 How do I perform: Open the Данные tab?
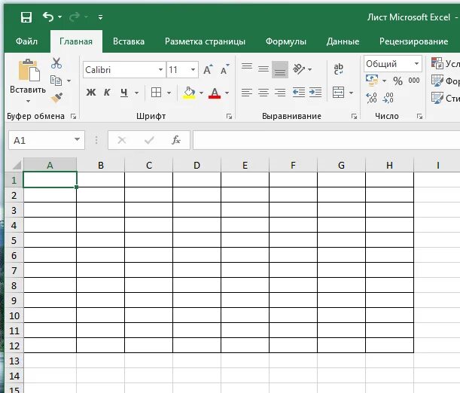tap(343, 41)
